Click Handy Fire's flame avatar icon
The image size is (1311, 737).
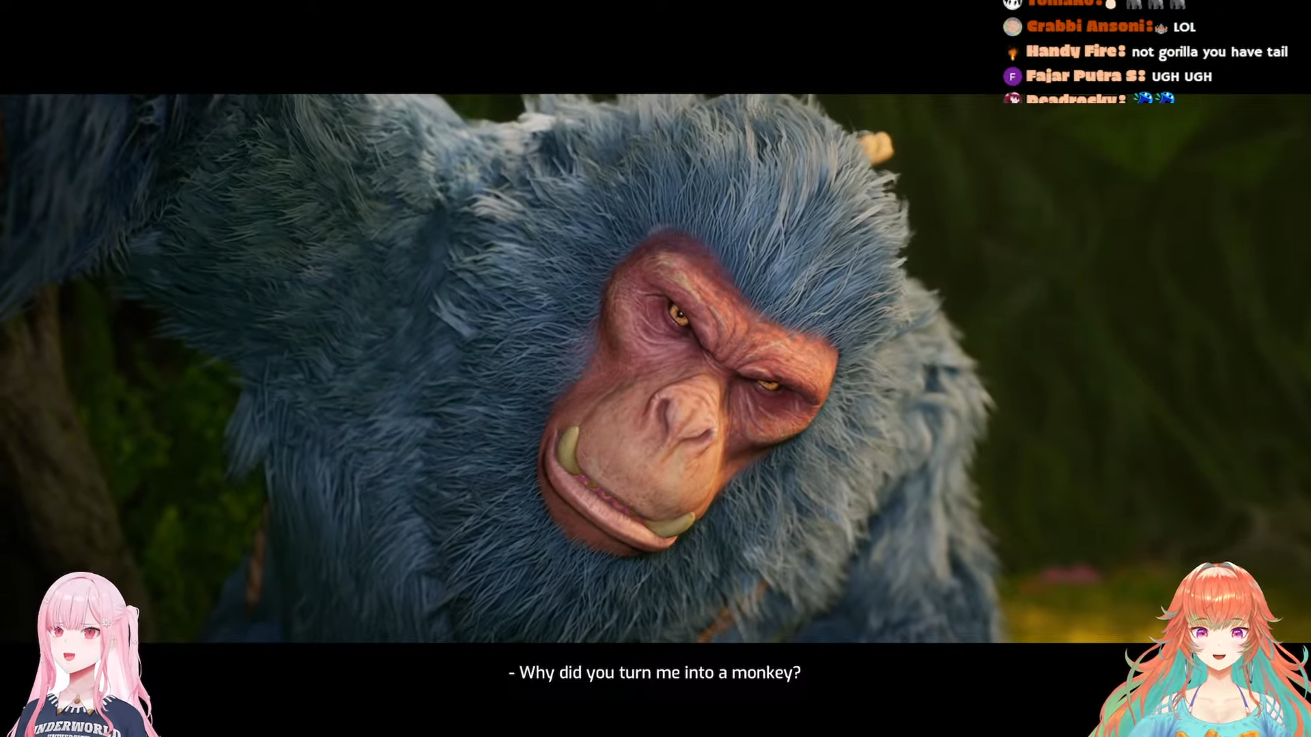(1012, 53)
